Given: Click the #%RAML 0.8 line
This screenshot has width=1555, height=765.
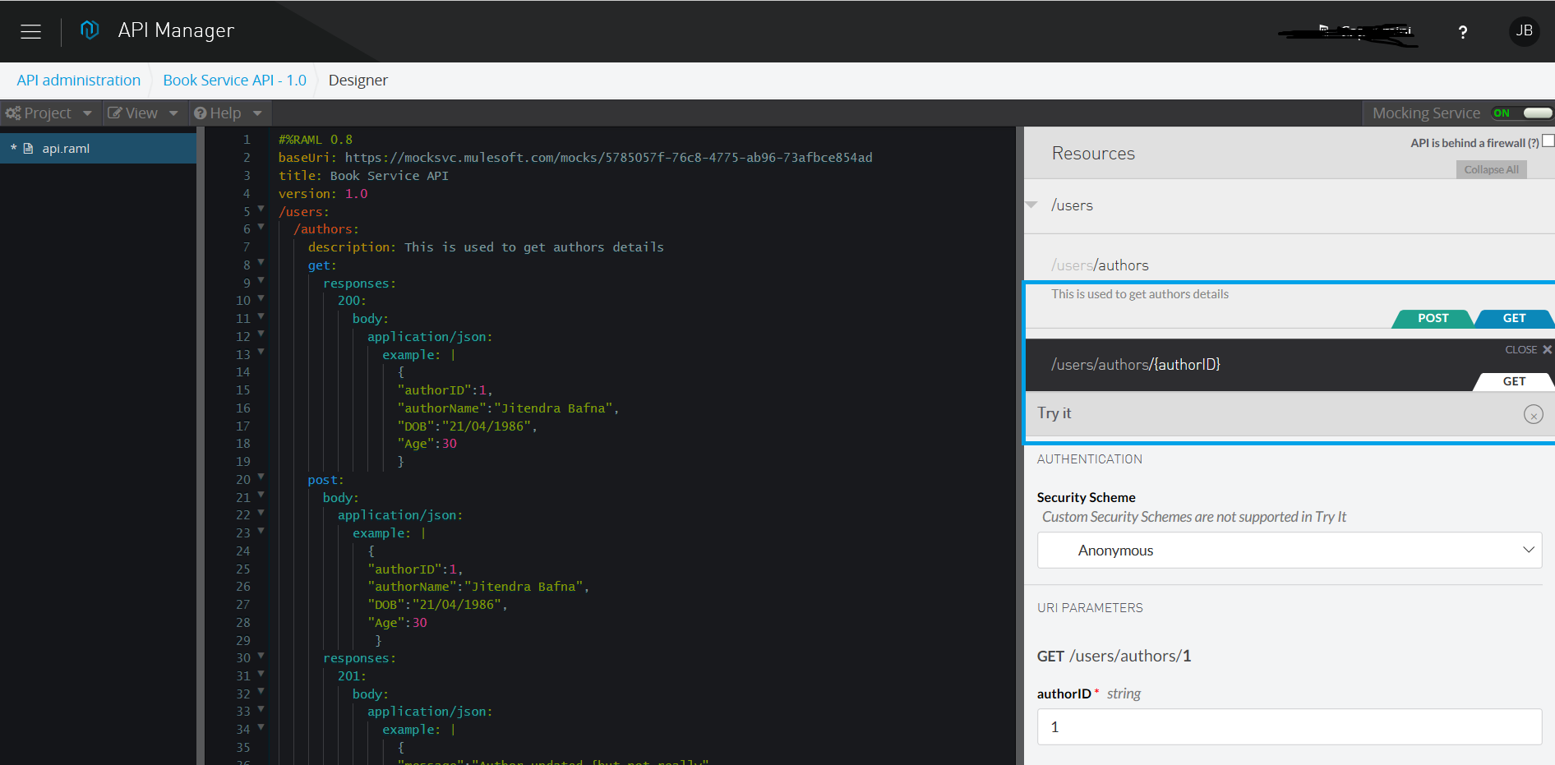Looking at the screenshot, I should [x=316, y=140].
